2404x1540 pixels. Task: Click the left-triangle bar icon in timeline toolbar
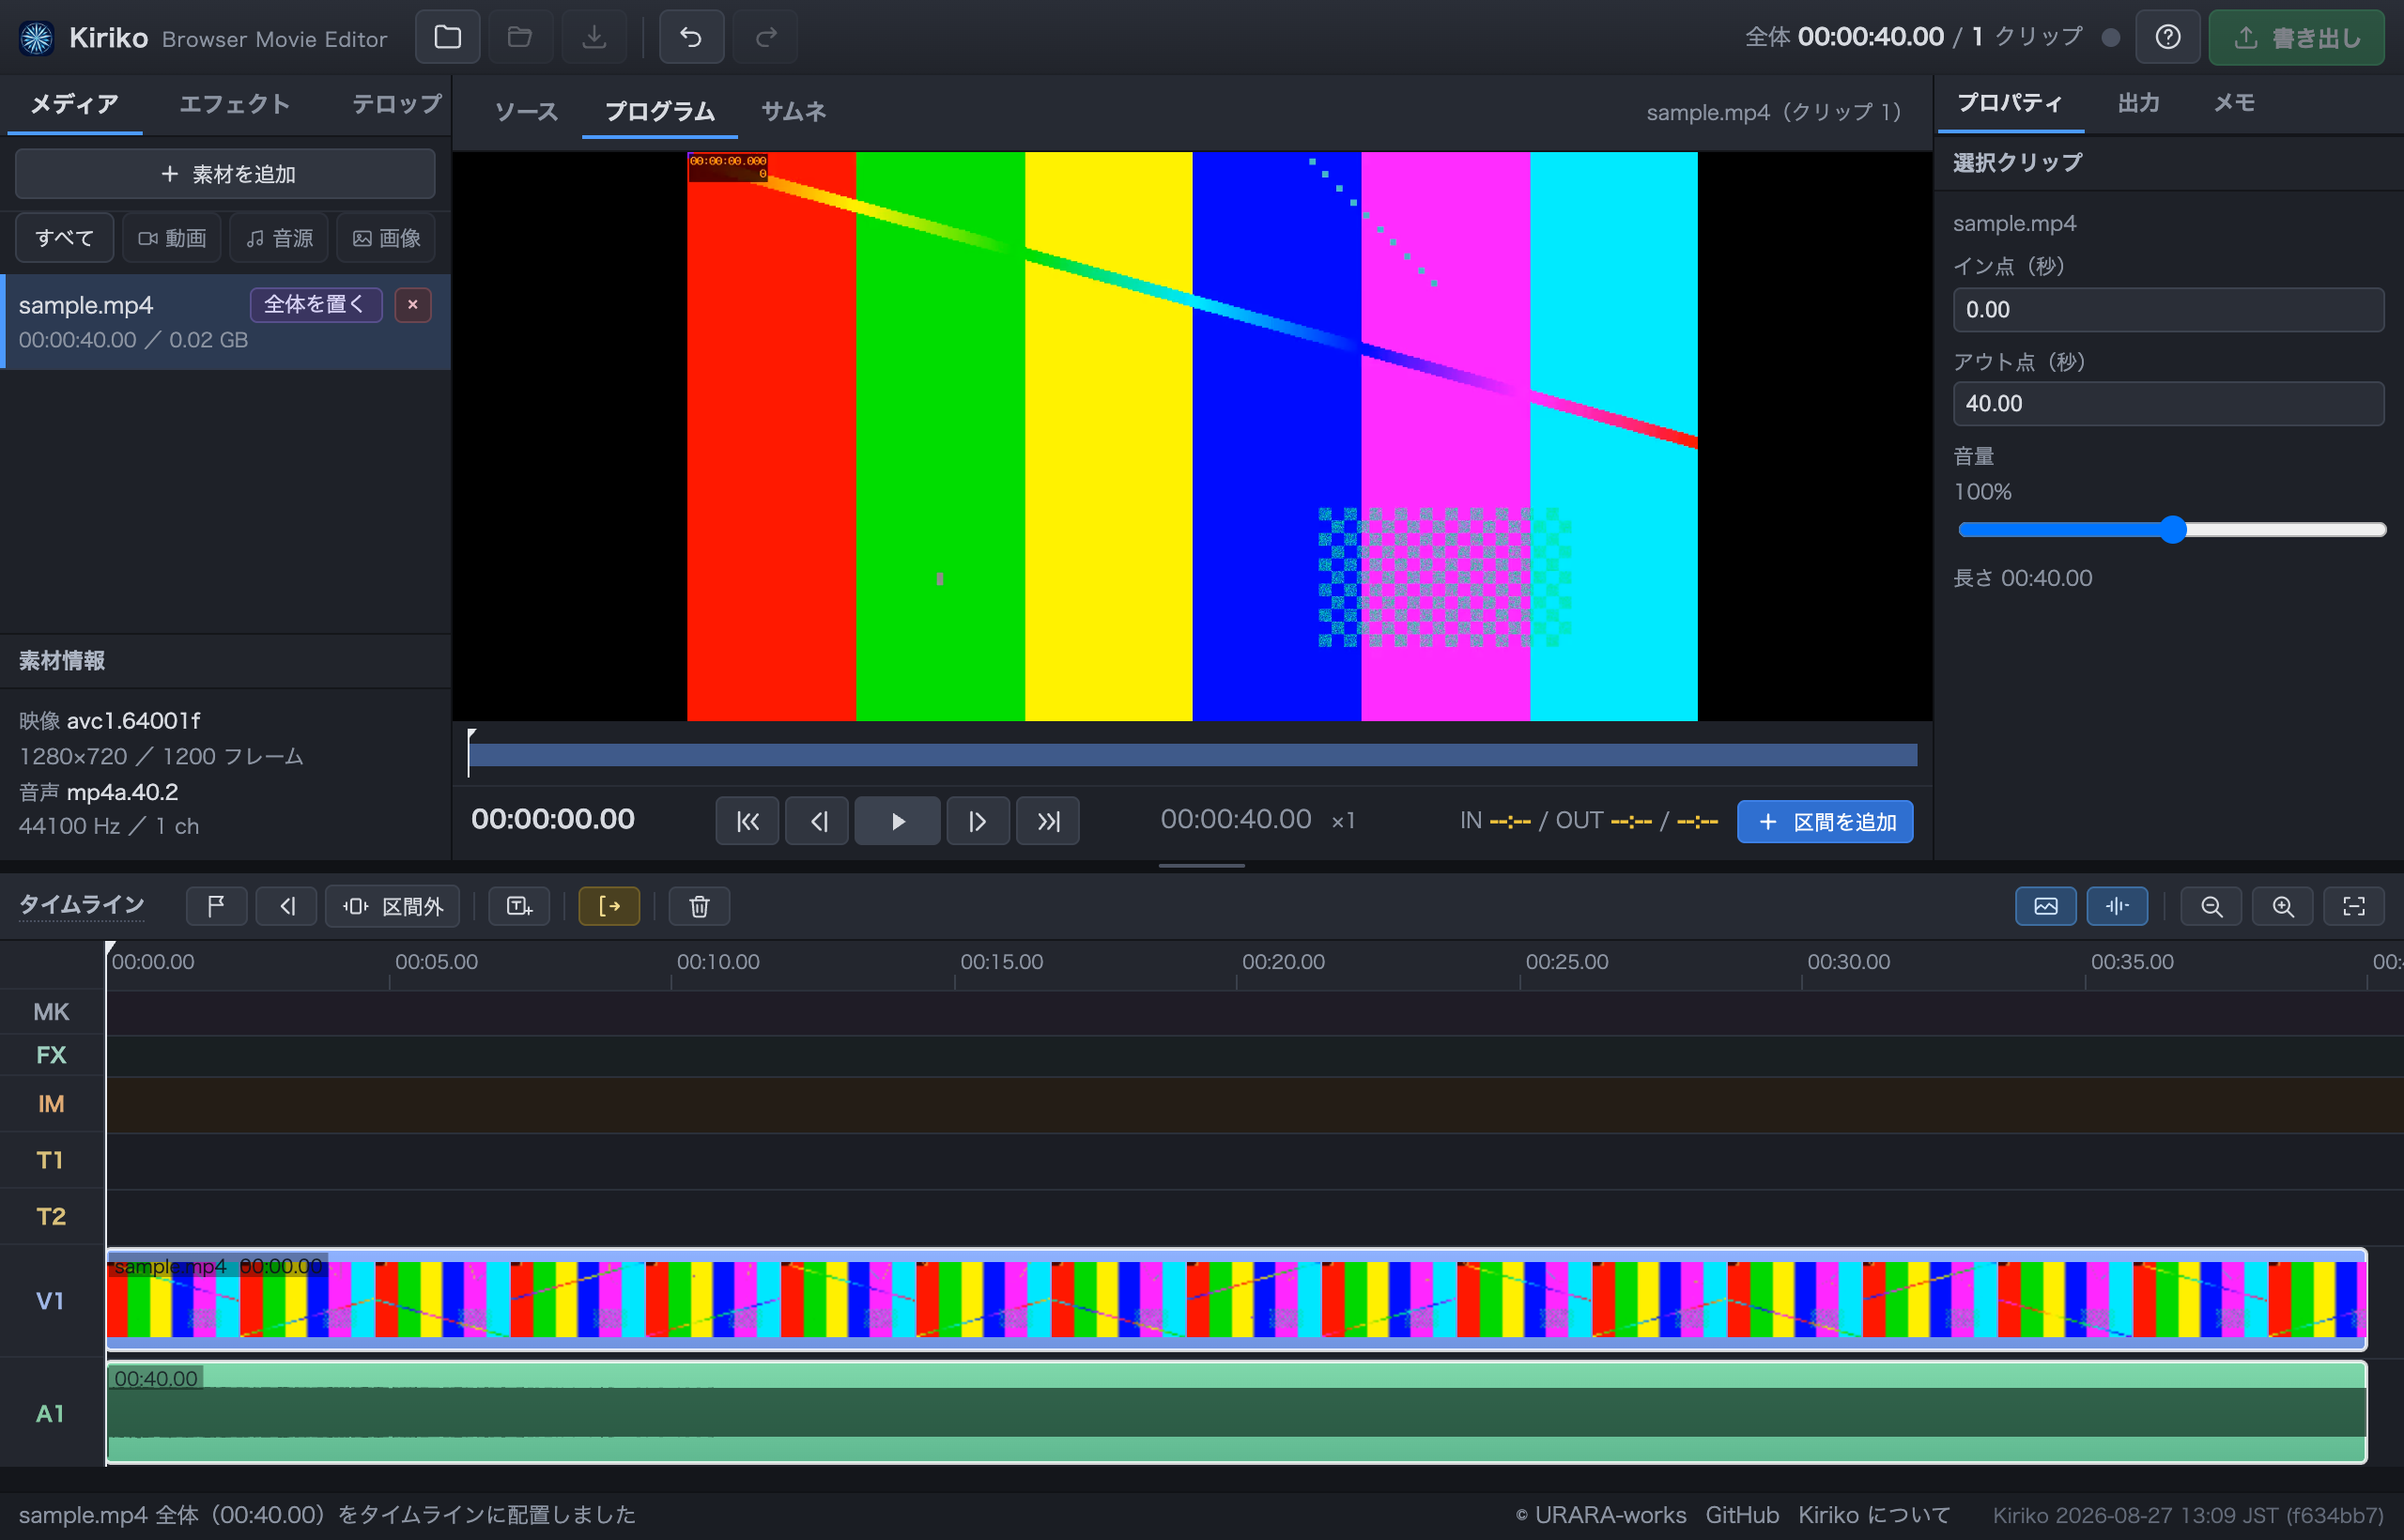tap(287, 906)
